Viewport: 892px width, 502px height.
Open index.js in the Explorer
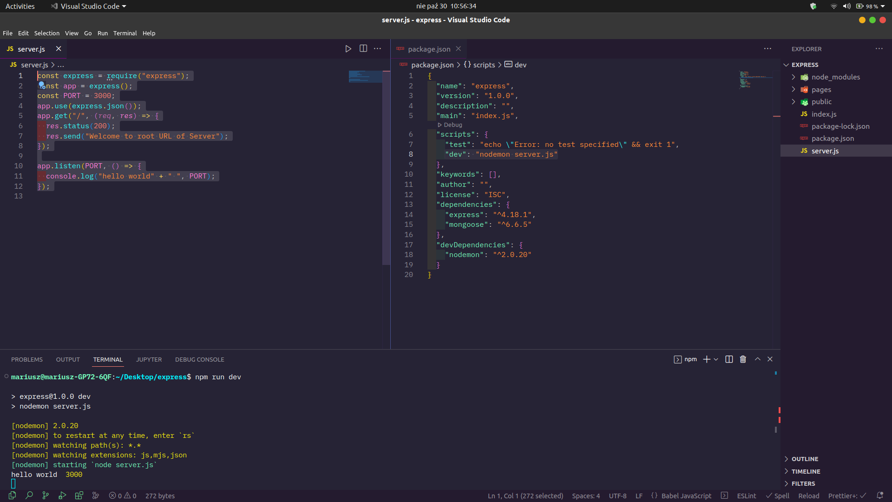(x=824, y=114)
